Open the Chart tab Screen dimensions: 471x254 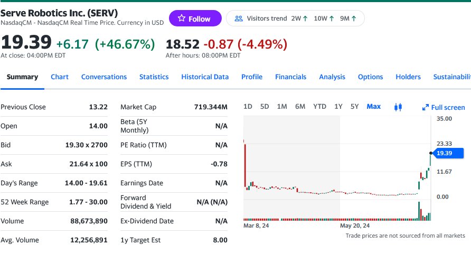pyautogui.click(x=60, y=77)
